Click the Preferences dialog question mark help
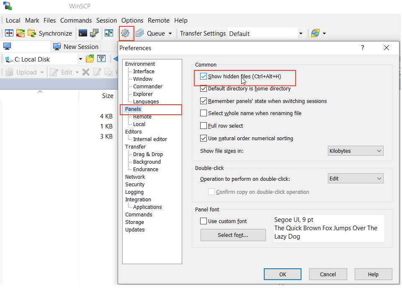The width and height of the screenshot is (402, 293). click(363, 48)
